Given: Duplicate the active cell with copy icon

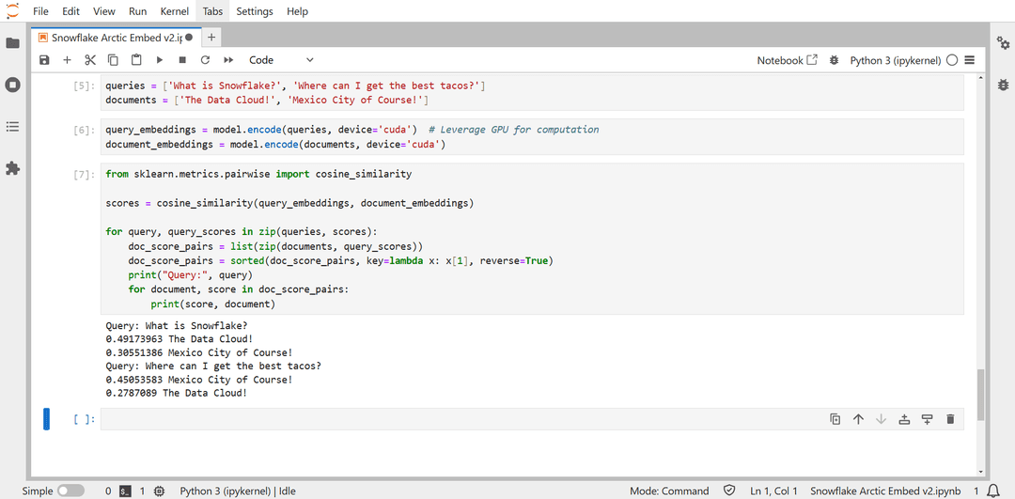Looking at the screenshot, I should pyautogui.click(x=835, y=419).
